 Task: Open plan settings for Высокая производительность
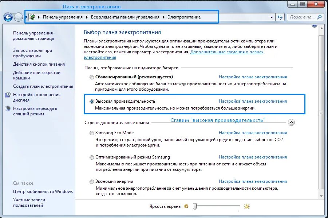click(253, 101)
